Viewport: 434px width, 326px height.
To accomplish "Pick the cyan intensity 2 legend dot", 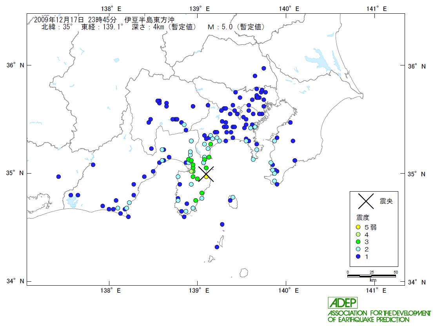I will click(x=358, y=249).
